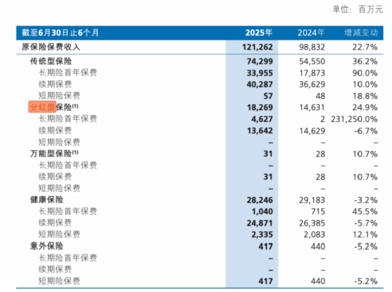The height and width of the screenshot is (292, 392).
Task: Select the 原保险保费收入 row label
Action: (x=51, y=47)
